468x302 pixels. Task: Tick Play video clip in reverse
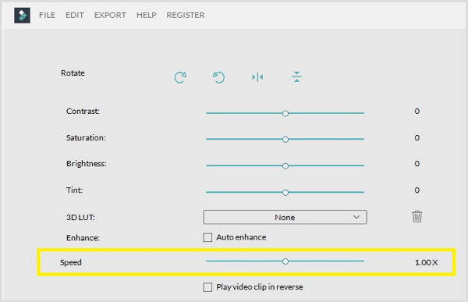point(207,287)
